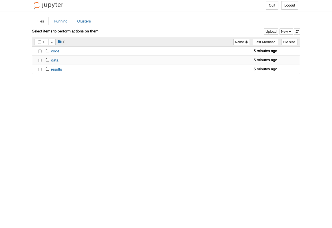Click the sort arrow on the Name header
Viewport: 332px width, 228px height.
coord(247,42)
